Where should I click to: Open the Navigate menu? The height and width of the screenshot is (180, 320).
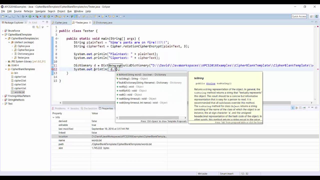(x=40, y=11)
